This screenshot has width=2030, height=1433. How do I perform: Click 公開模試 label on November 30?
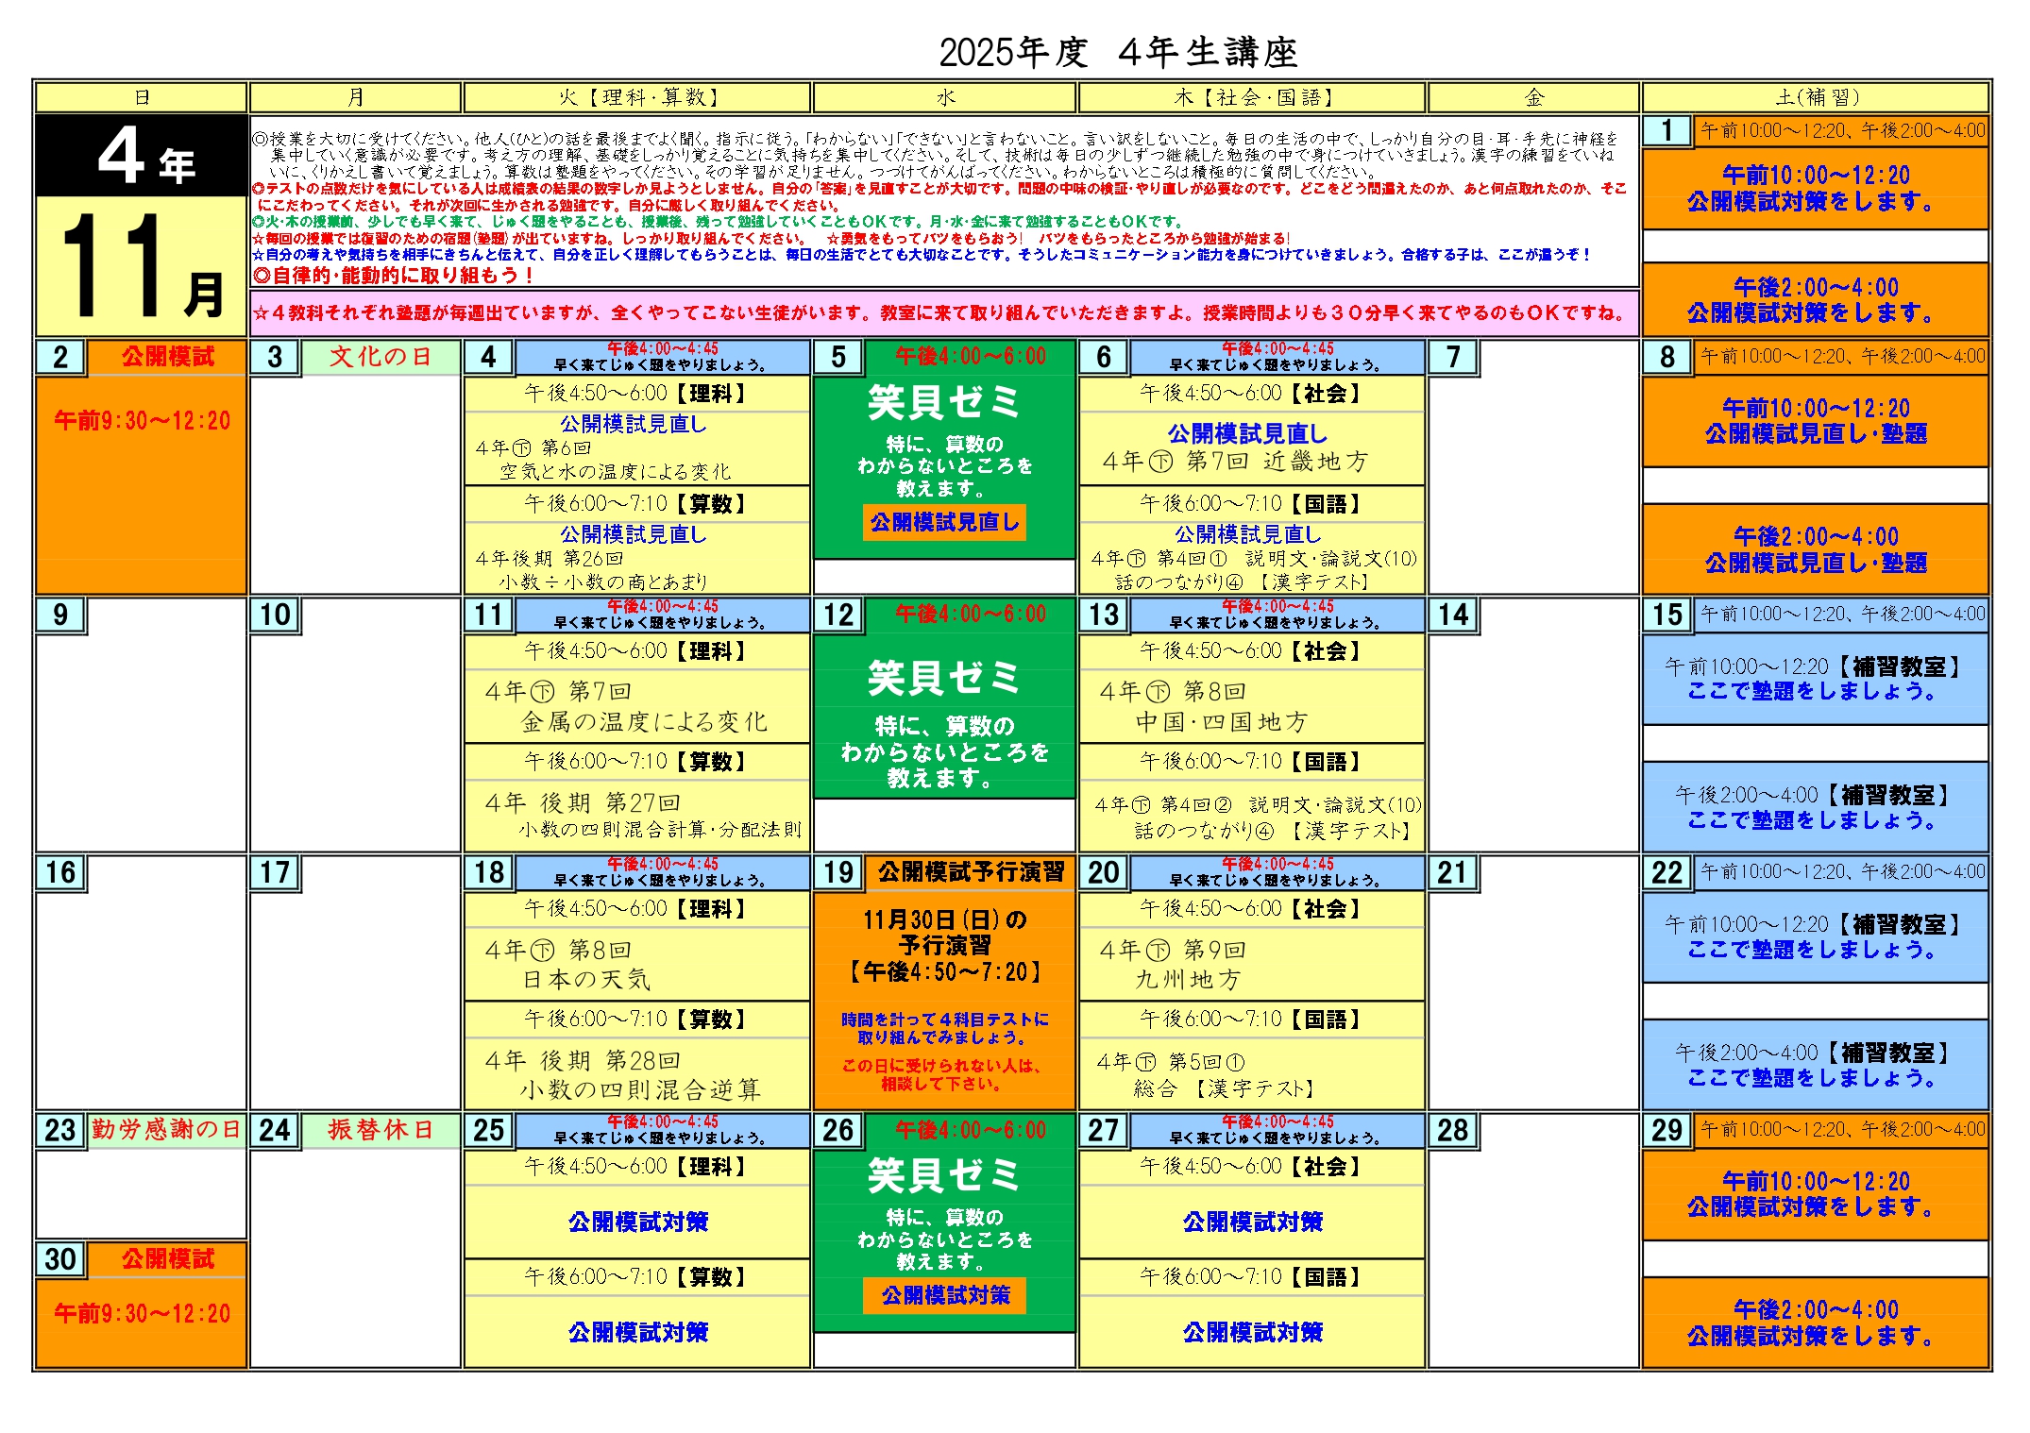click(x=167, y=1258)
